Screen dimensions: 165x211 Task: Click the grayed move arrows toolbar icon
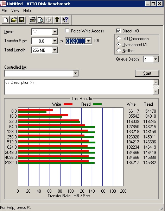pyautogui.click(x=49, y=20)
